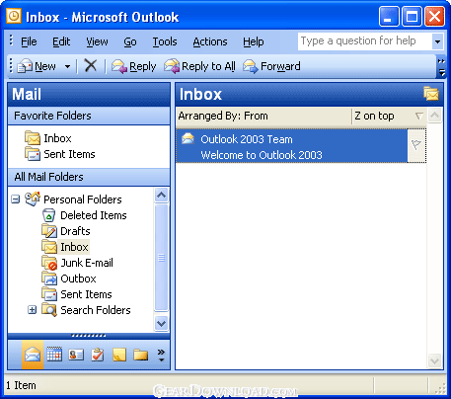451x399 pixels.
Task: Collapse the Personal Folders tree
Action: pyautogui.click(x=15, y=199)
